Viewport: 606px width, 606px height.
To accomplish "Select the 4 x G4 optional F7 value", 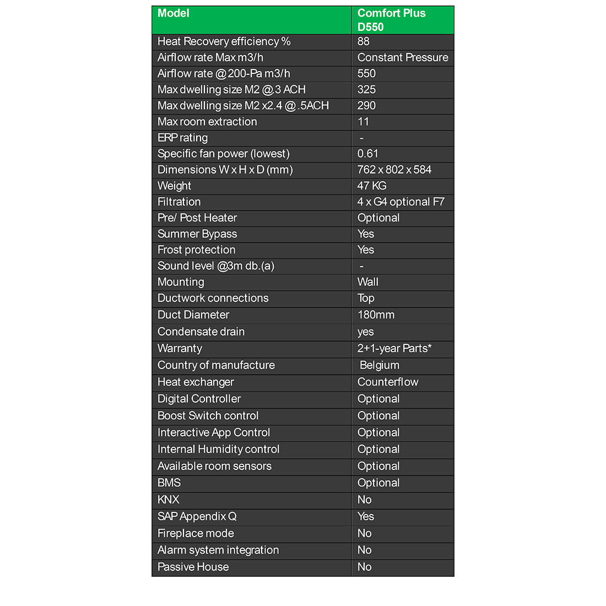I will [x=401, y=202].
